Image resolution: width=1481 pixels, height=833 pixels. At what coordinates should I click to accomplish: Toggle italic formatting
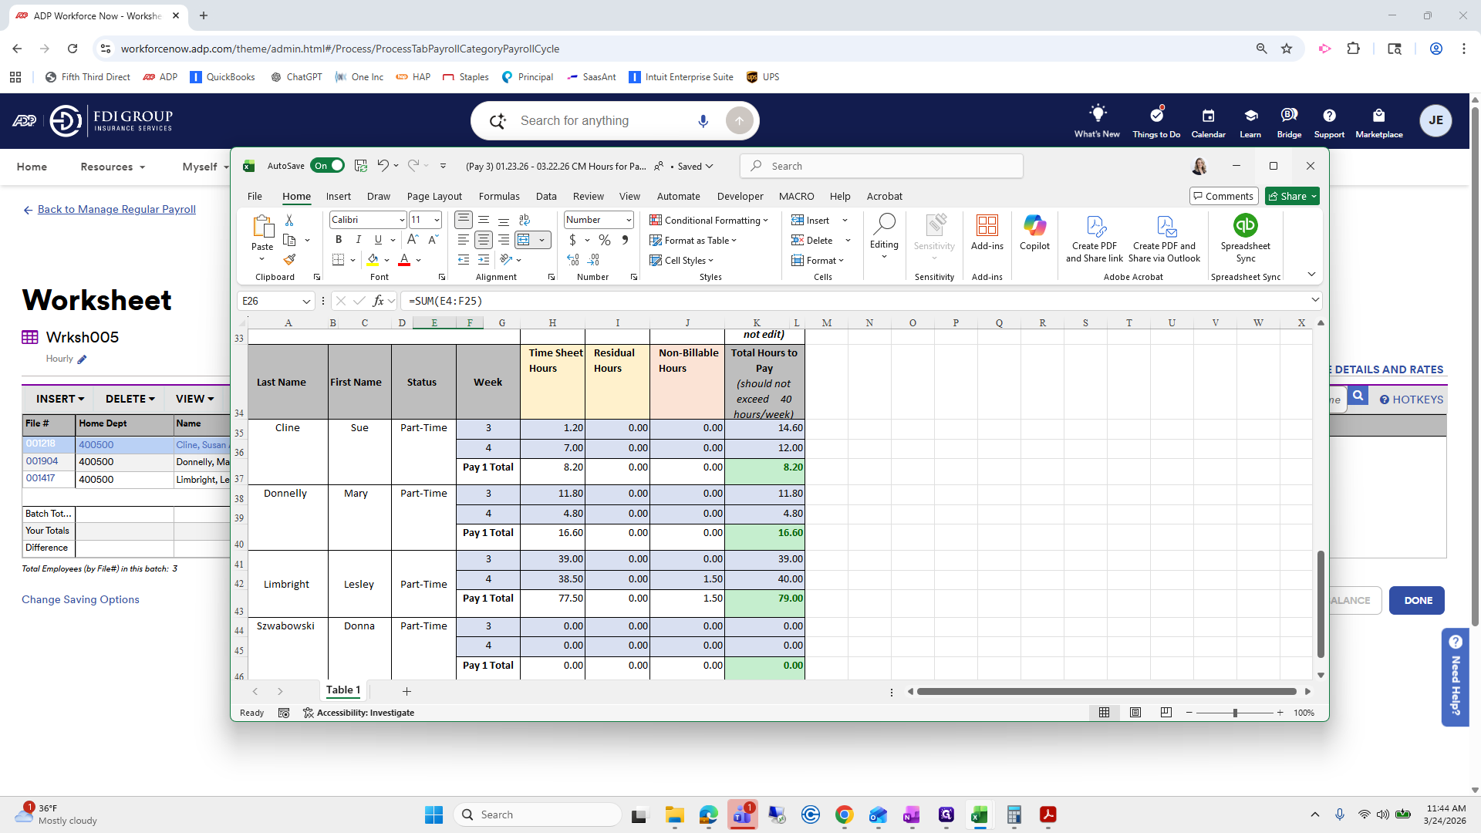coord(358,240)
